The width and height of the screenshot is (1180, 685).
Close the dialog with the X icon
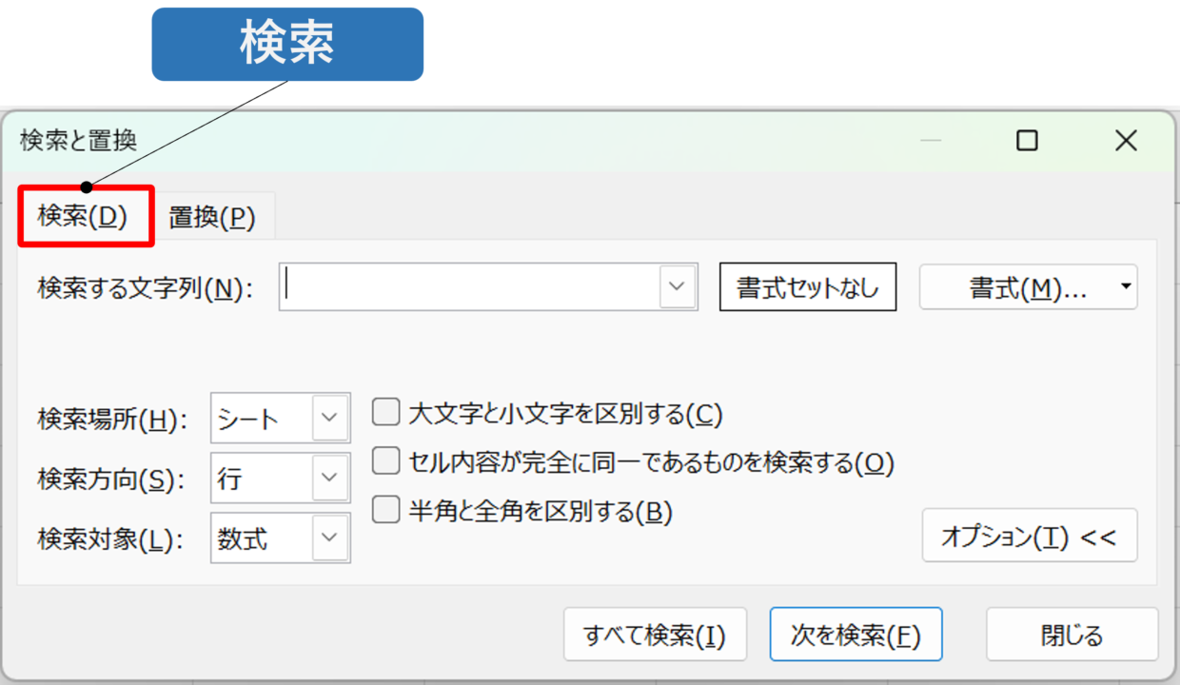pos(1126,141)
